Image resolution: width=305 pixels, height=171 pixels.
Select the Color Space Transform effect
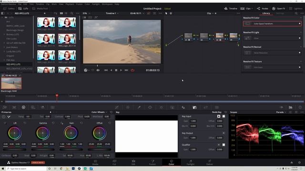pyautogui.click(x=272, y=24)
